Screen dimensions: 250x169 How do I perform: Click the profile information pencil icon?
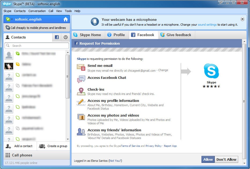click(x=81, y=102)
